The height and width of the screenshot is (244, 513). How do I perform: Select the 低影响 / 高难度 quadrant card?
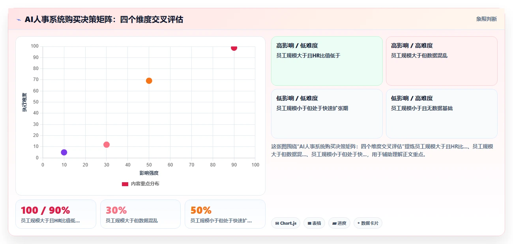click(442, 114)
